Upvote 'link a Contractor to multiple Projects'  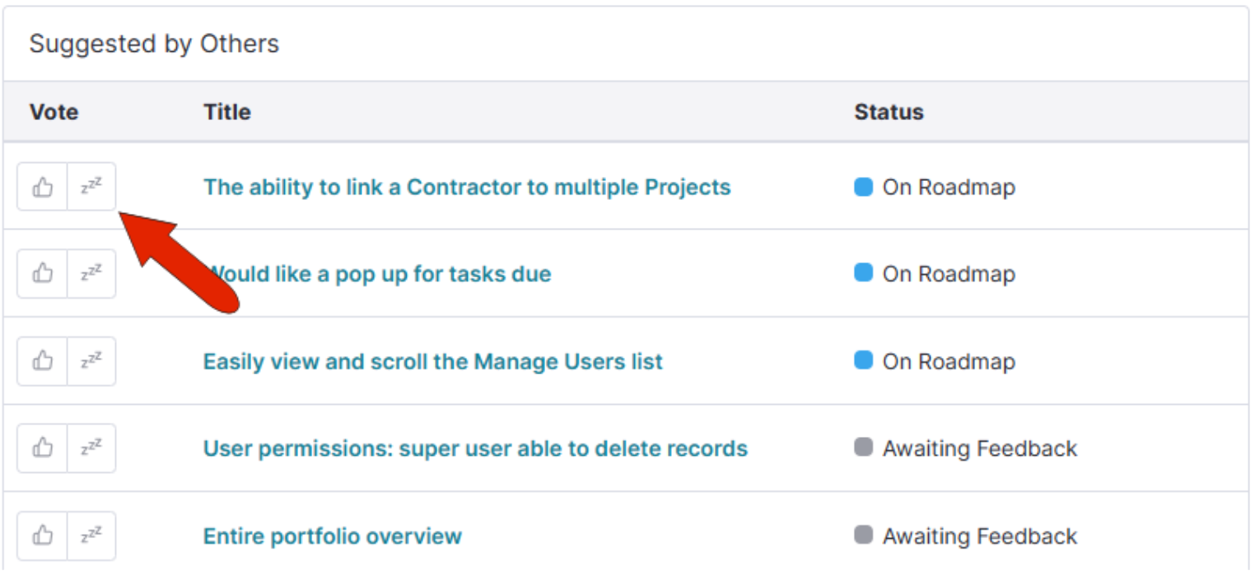pyautogui.click(x=42, y=187)
